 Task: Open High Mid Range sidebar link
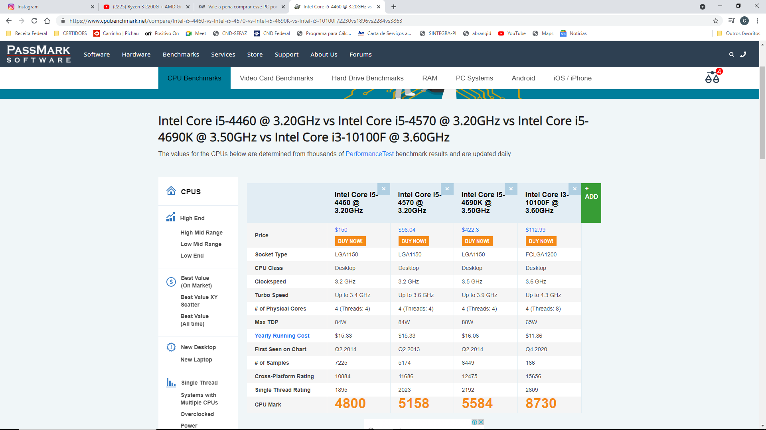(x=201, y=233)
